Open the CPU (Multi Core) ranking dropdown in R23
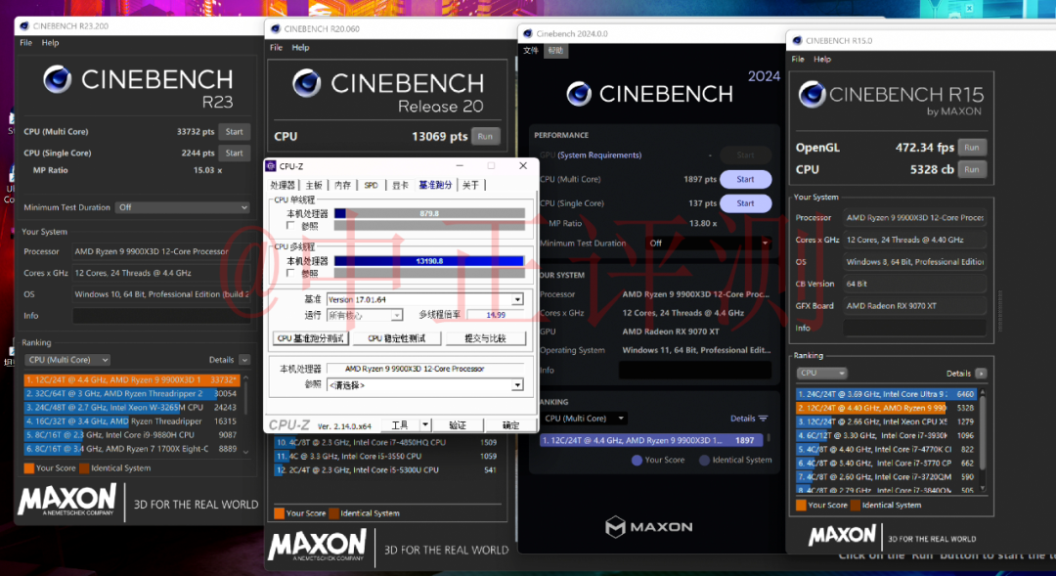 point(67,360)
